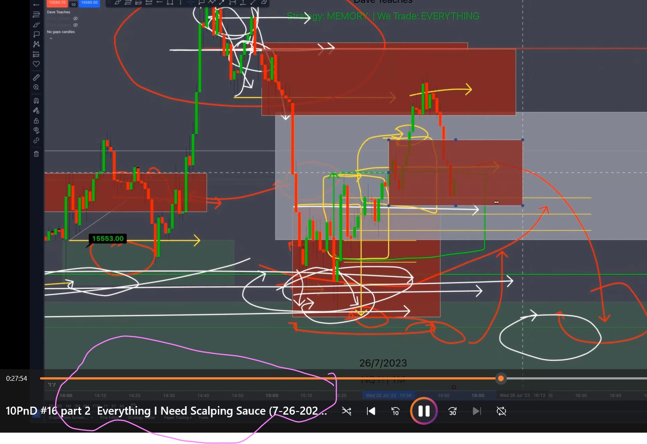Click the 16:30 time axis label
The height and width of the screenshot is (444, 647).
pos(581,396)
